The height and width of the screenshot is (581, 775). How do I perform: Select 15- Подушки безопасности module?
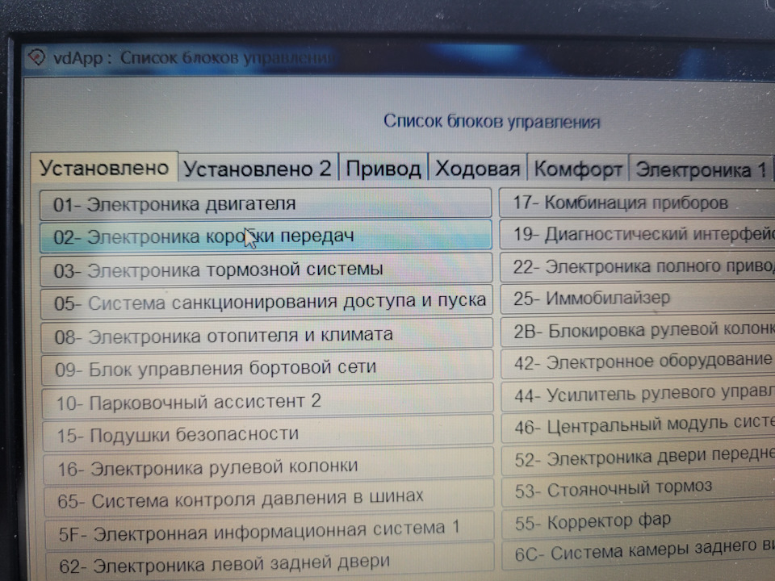coord(269,433)
